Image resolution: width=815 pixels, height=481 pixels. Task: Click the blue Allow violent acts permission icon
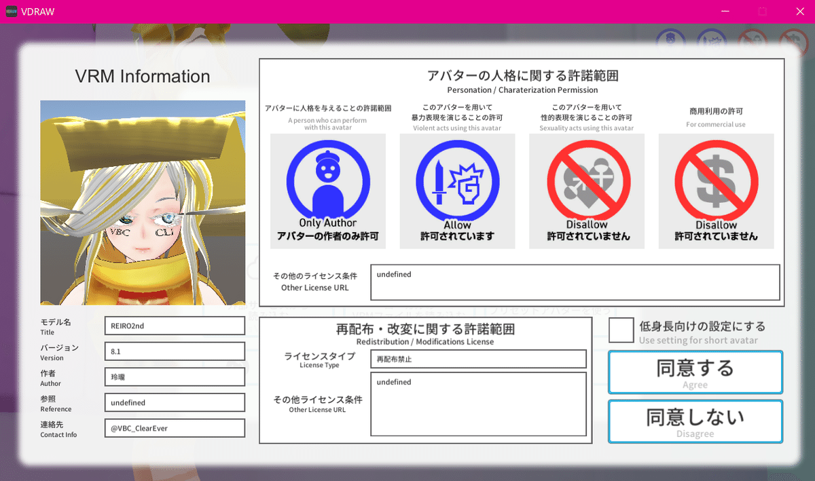[457, 182]
